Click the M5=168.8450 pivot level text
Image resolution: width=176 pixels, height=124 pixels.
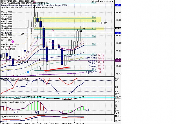pos(7,15)
